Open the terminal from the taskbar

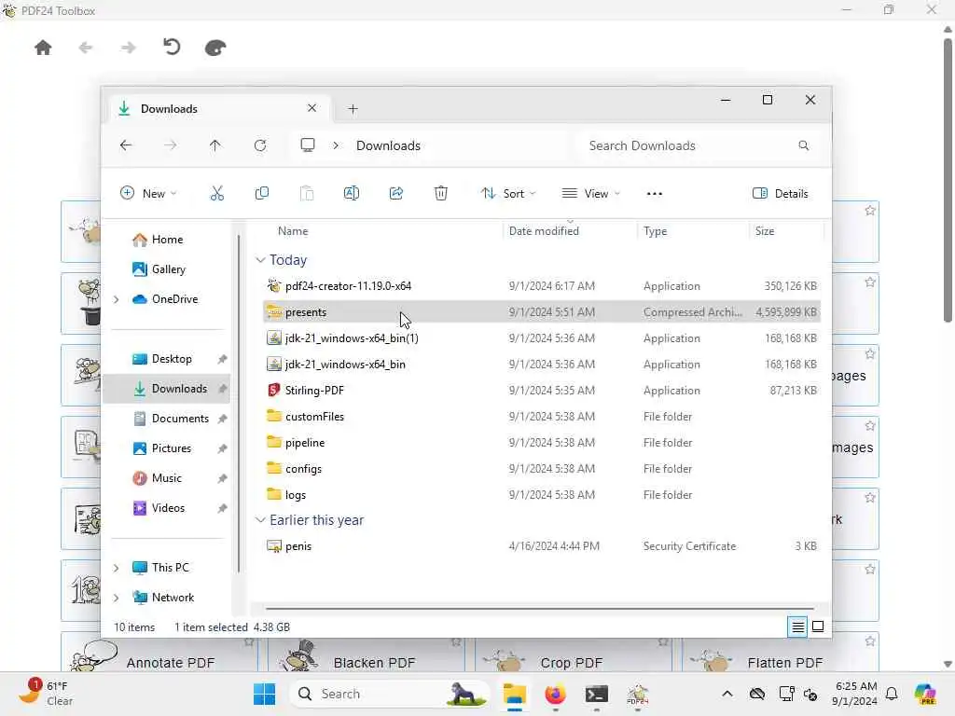click(596, 694)
